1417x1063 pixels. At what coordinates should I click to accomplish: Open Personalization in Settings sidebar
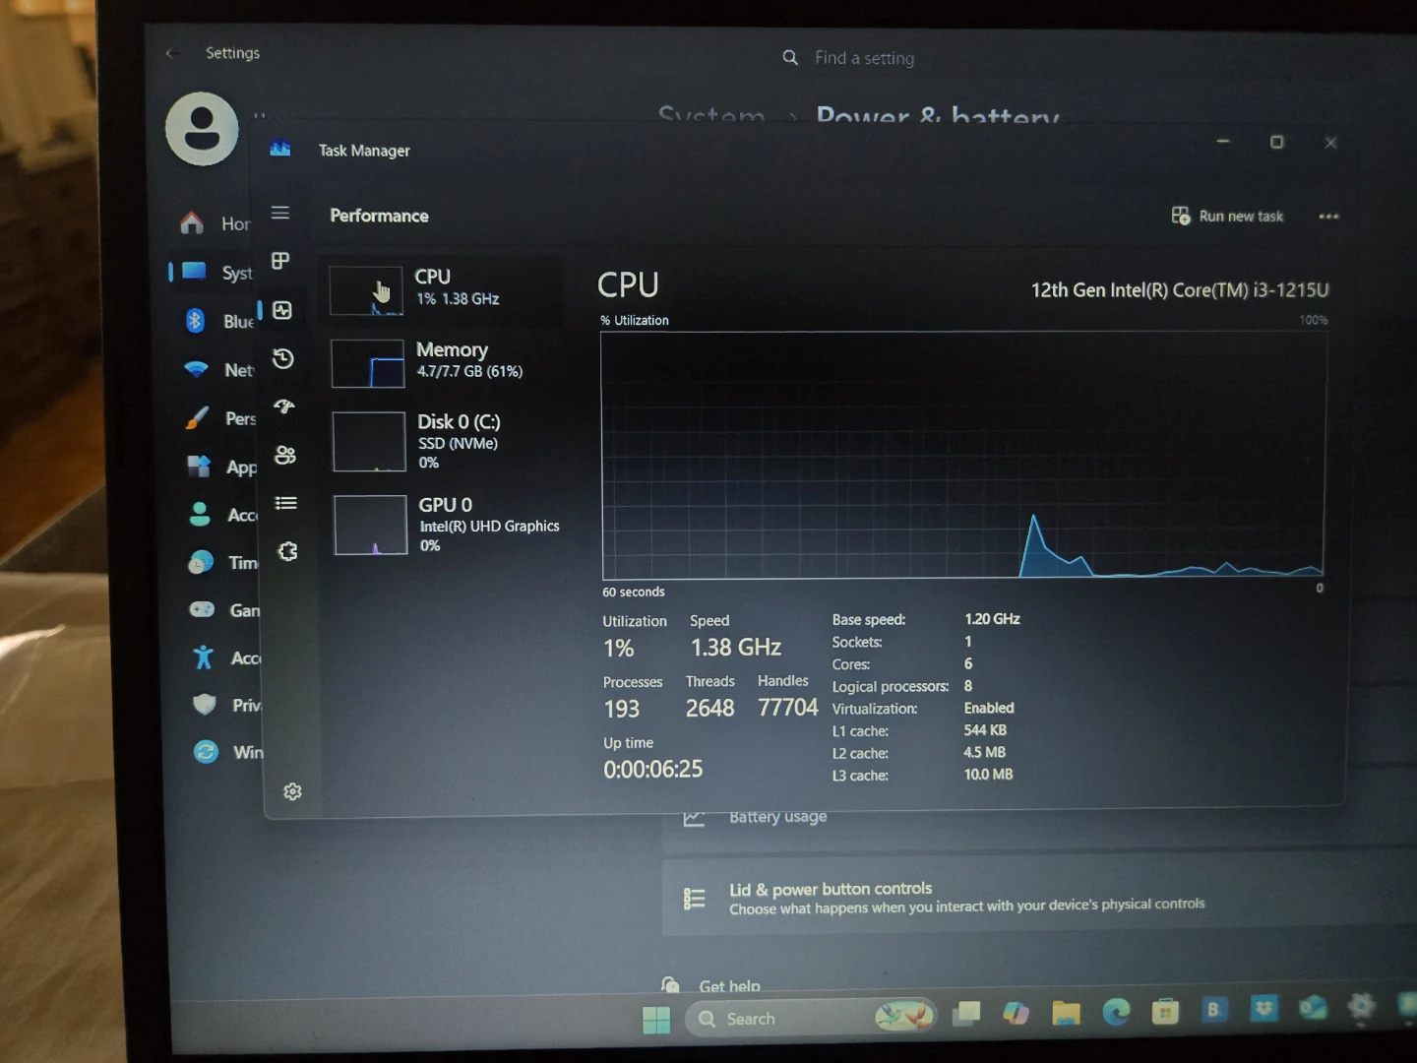pyautogui.click(x=219, y=418)
